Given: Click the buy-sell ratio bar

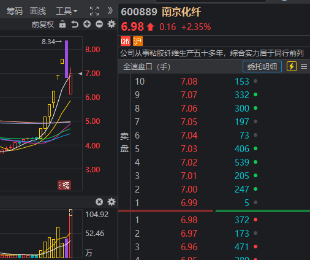Looking at the screenshot, I should [x=214, y=211].
